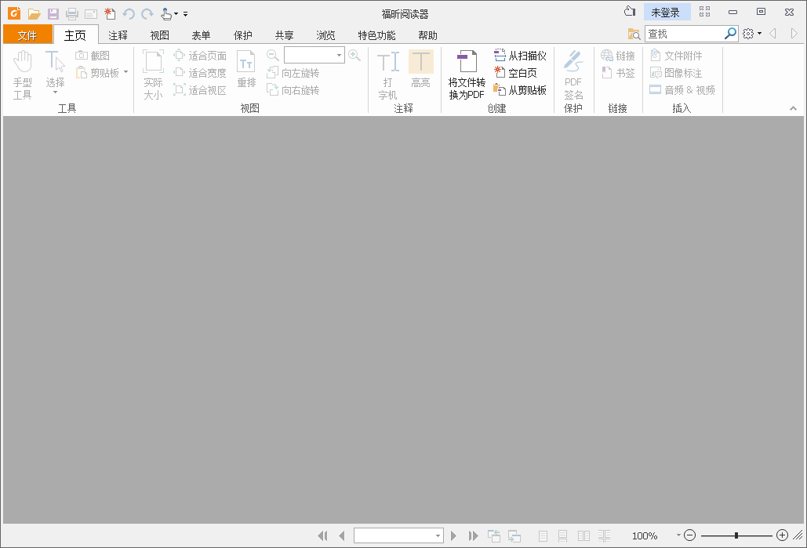Click the advanced search folder icon
The width and height of the screenshot is (807, 548).
[634, 34]
